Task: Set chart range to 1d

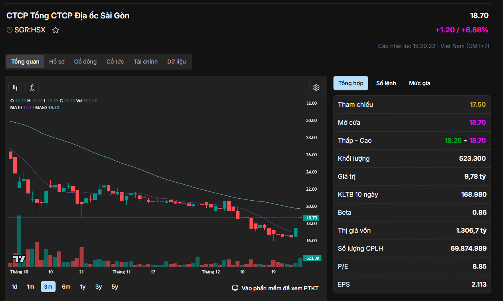Action: [14, 287]
